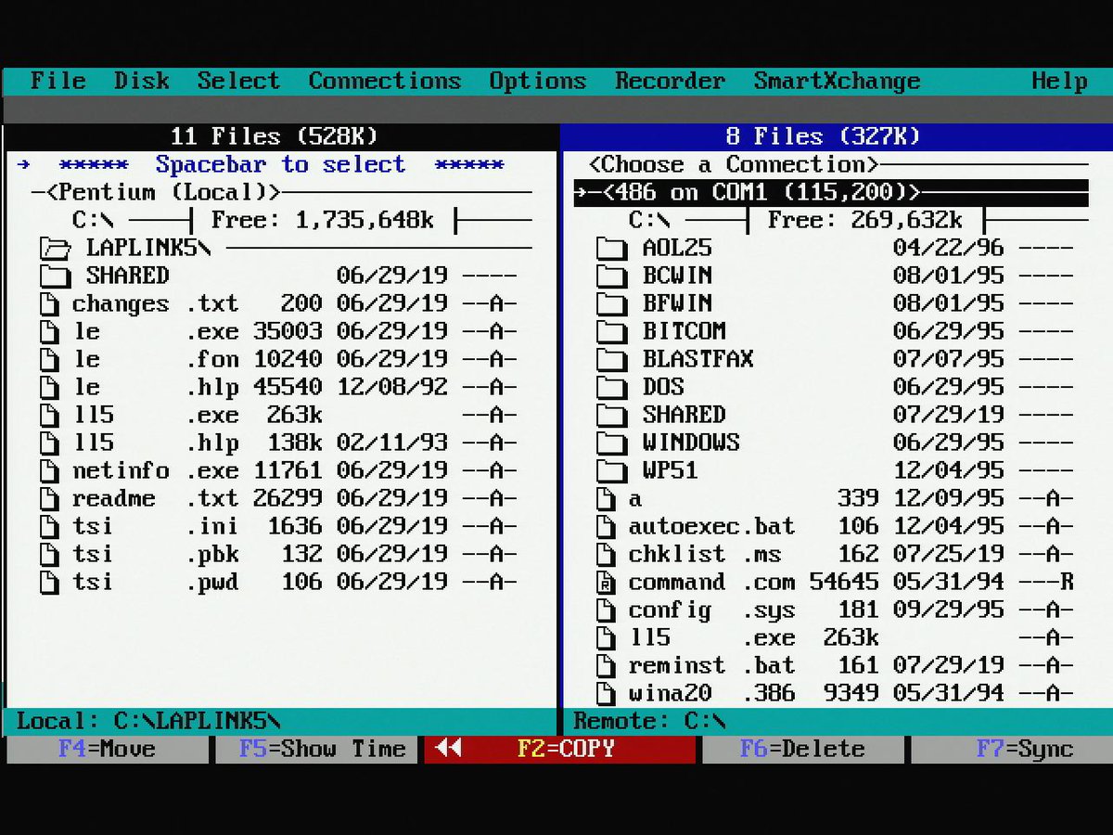This screenshot has width=1113, height=835.
Task: Open the Disk menu
Action: 141,81
